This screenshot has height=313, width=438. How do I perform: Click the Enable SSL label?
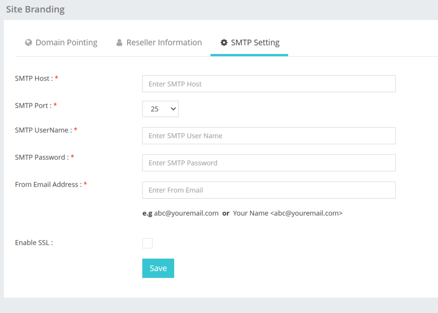(x=34, y=243)
